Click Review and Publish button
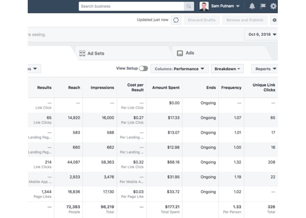This screenshot has width=306, height=218. pyautogui.click(x=245, y=20)
